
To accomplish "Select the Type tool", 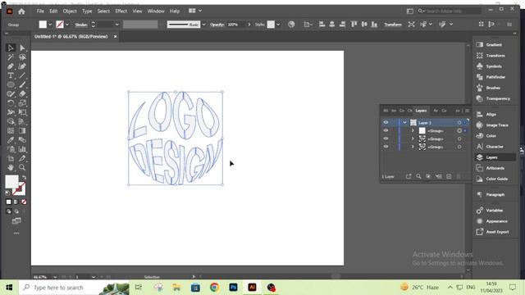I will (11, 75).
